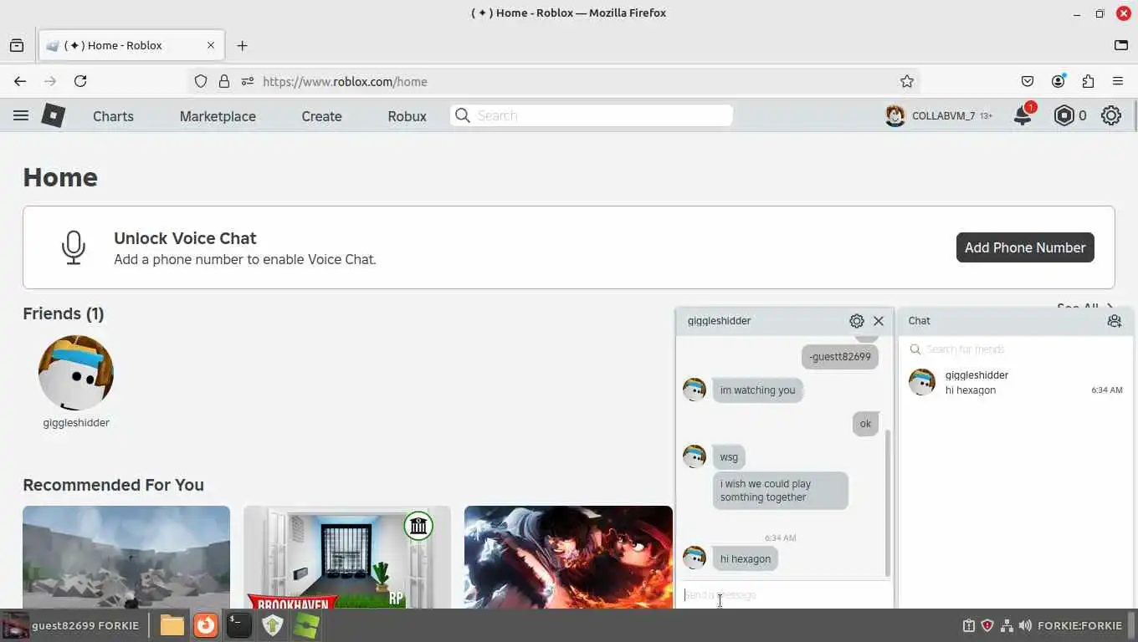Screen dimensions: 1138x642
Task: Go back to previous page in Firefox
Action: (x=20, y=81)
